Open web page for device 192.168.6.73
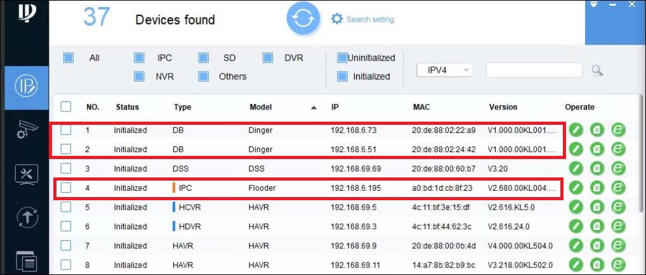 (x=618, y=130)
